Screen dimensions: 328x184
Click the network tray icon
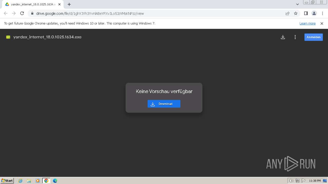point(298,181)
